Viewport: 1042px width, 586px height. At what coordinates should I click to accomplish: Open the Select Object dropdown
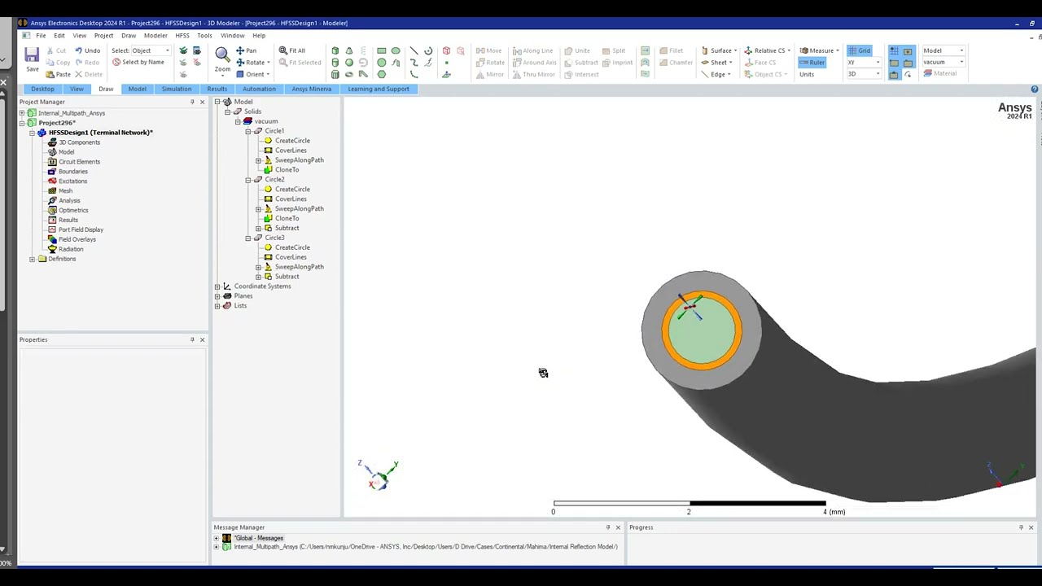click(x=167, y=50)
